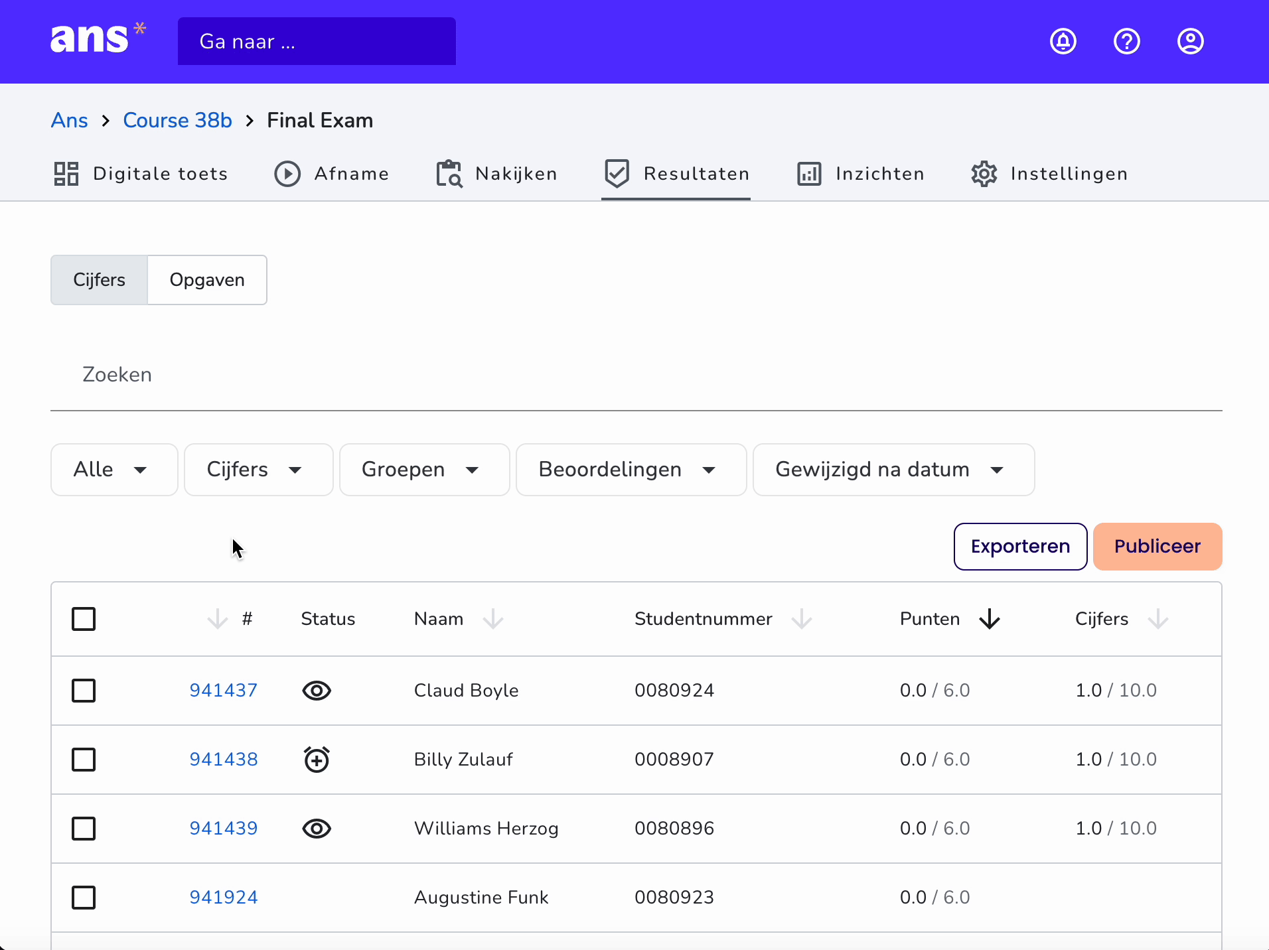Go to Course 38b breadcrumb link
Image resolution: width=1269 pixels, height=950 pixels.
point(178,121)
